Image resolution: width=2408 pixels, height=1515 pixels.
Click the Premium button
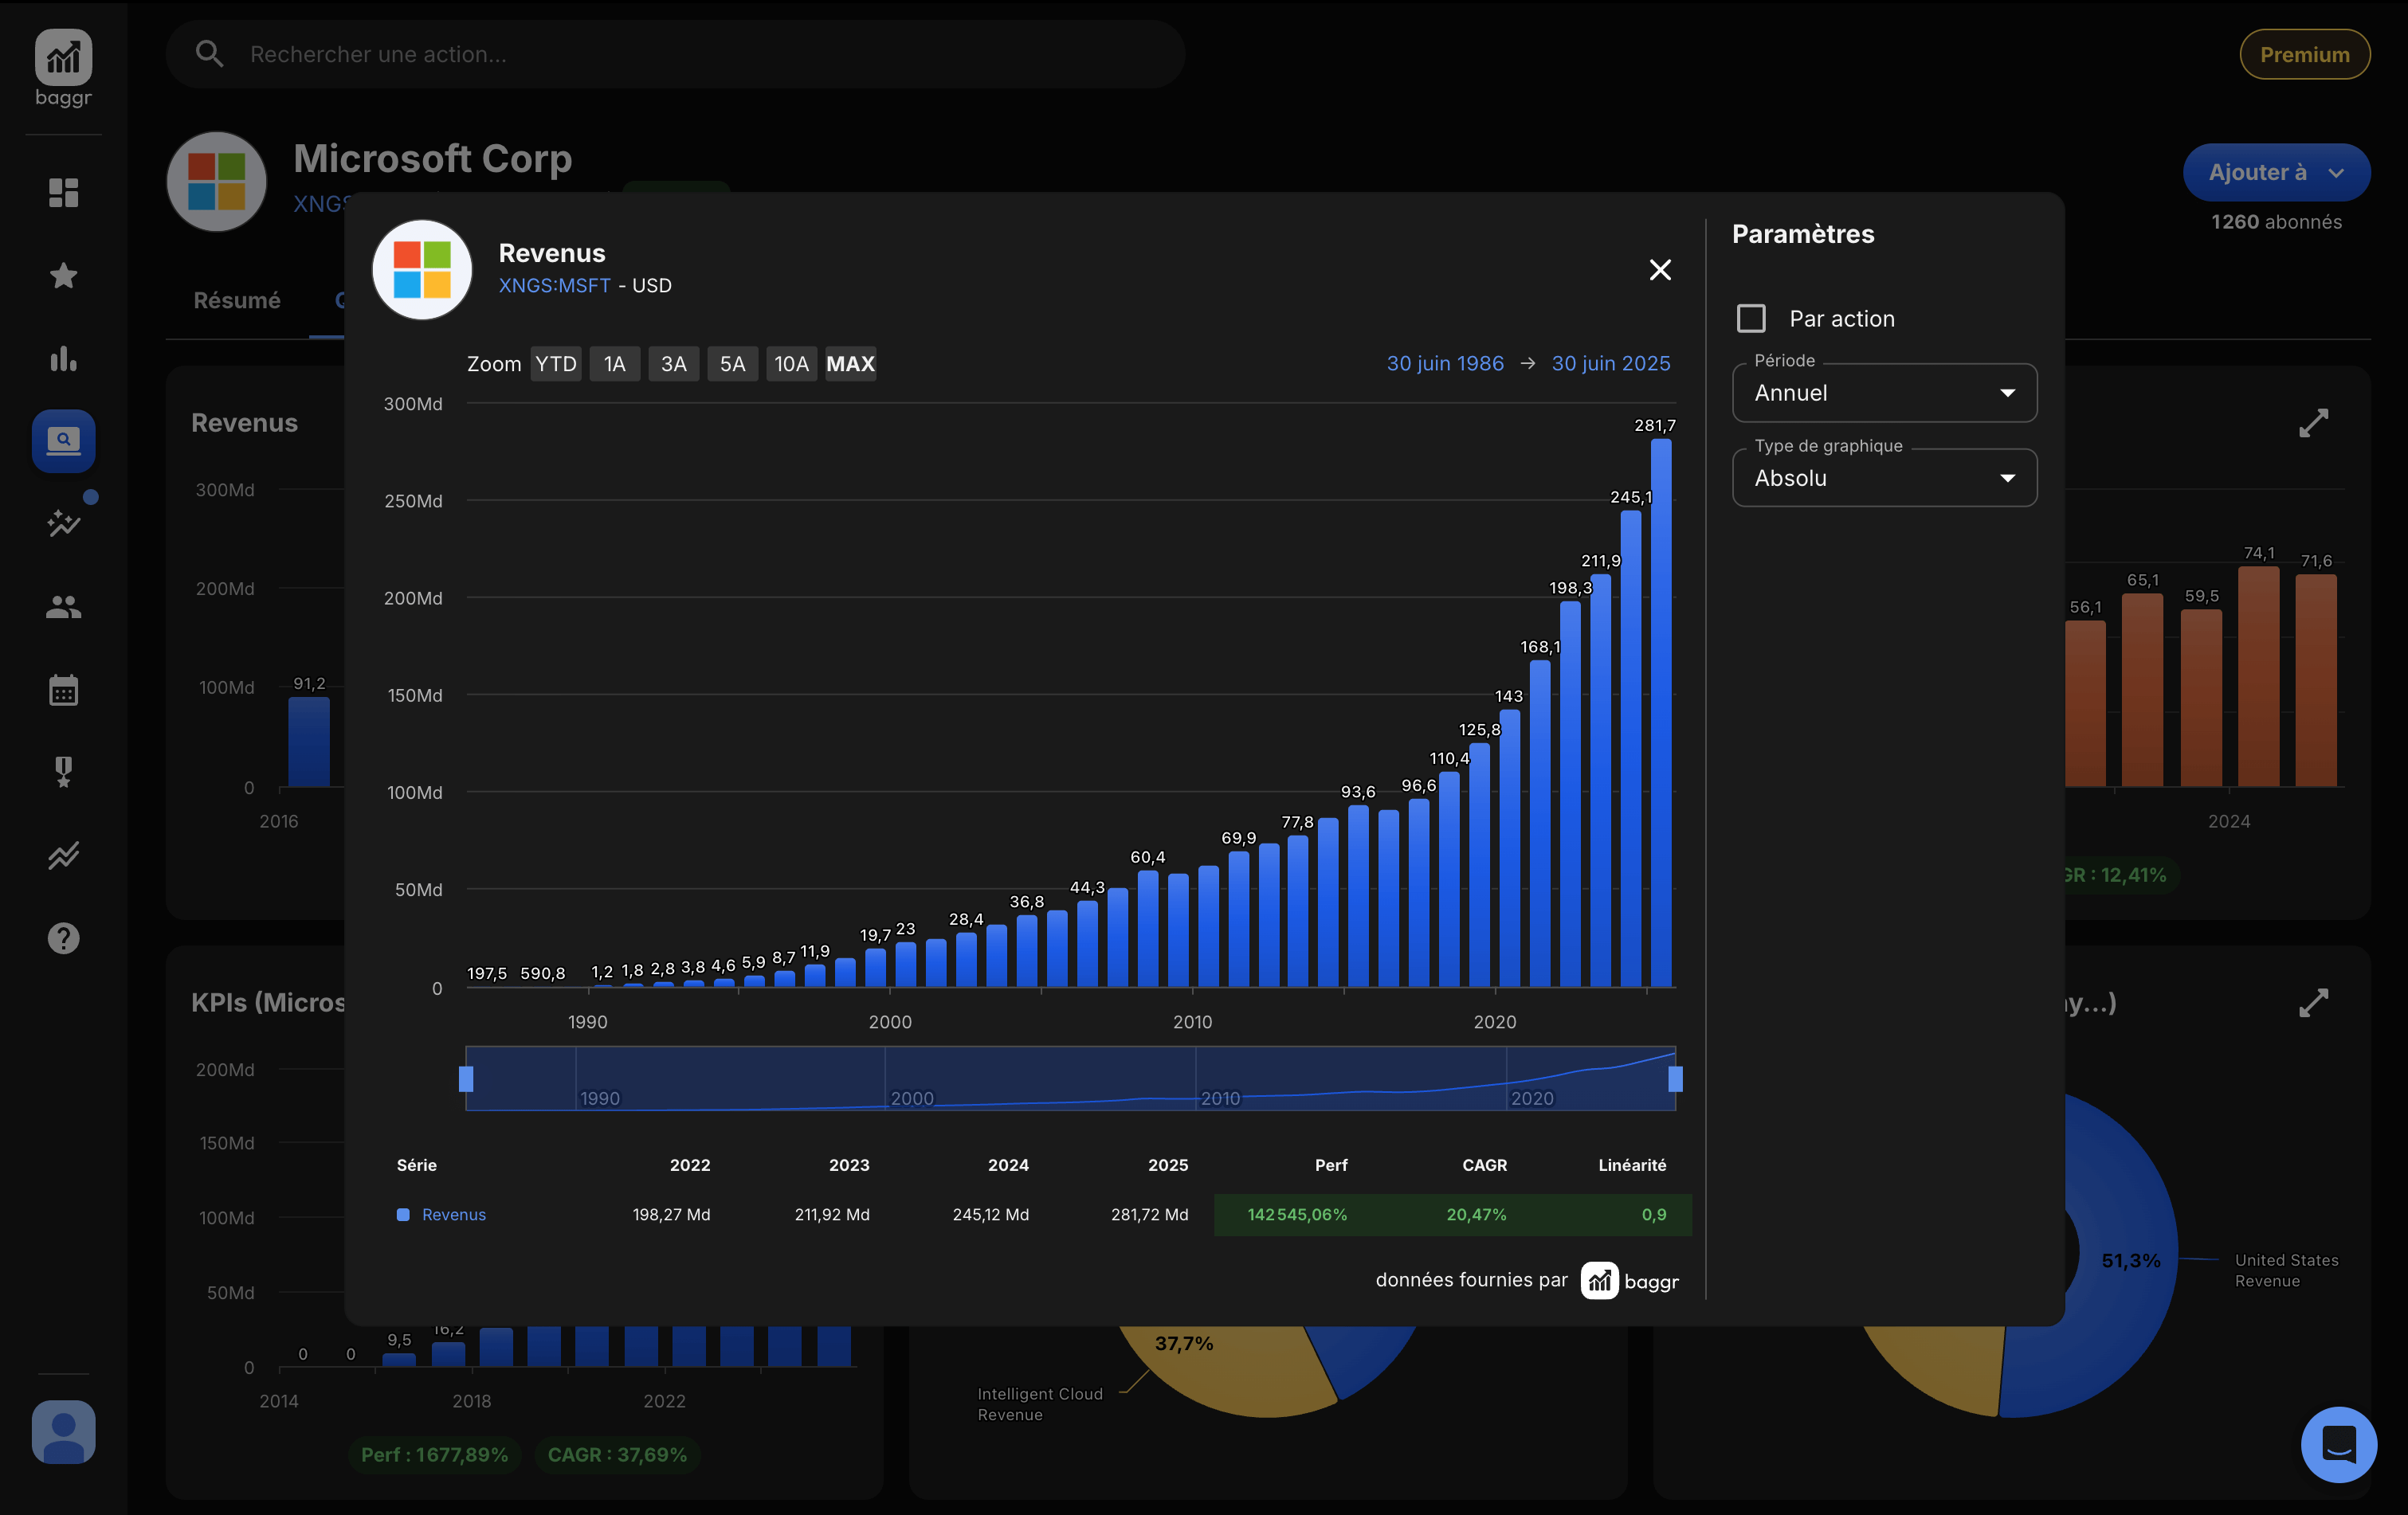pyautogui.click(x=2304, y=54)
